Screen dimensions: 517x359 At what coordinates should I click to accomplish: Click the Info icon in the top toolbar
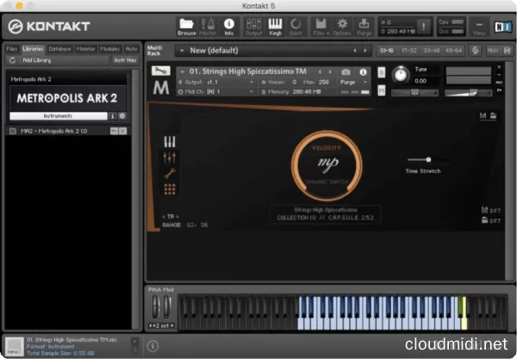tap(228, 25)
